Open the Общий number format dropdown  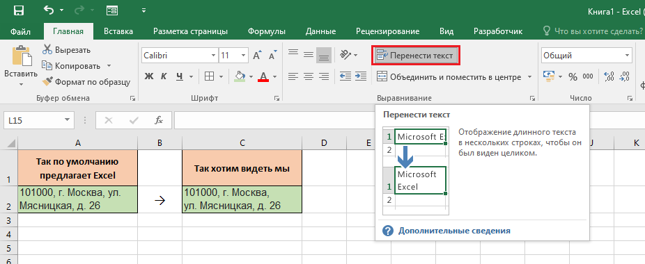pyautogui.click(x=586, y=56)
